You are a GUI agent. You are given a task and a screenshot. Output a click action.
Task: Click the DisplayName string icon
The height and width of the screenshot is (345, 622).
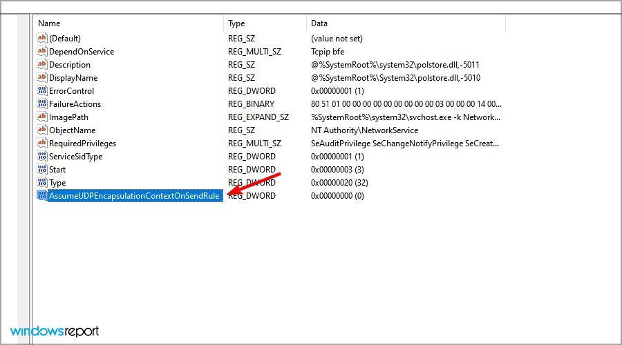pos(41,77)
